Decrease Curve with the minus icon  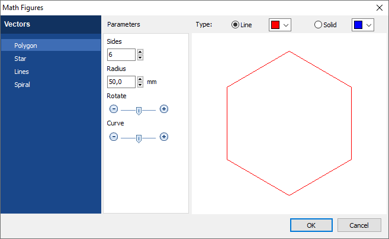tap(114, 137)
